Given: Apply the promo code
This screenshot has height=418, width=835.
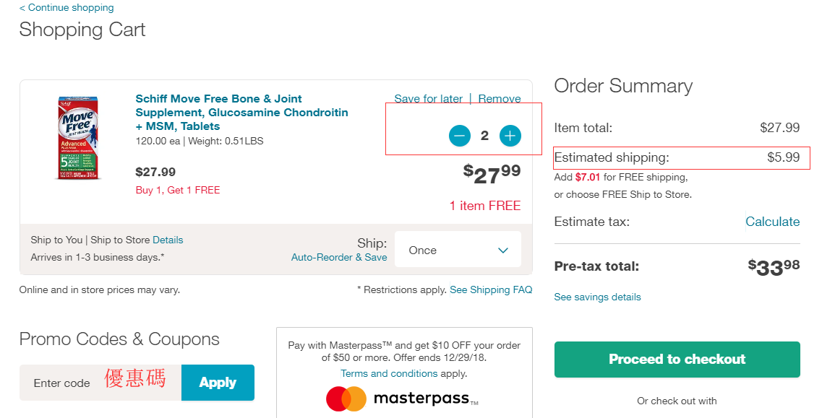Looking at the screenshot, I should click(218, 382).
